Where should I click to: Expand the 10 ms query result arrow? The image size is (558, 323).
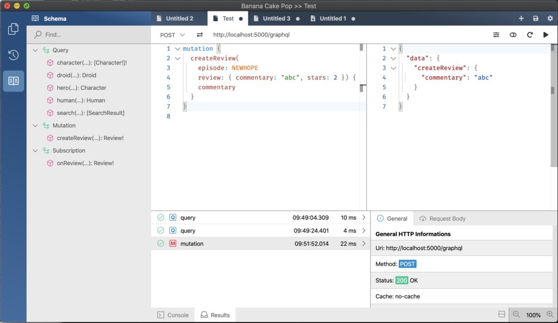coord(363,217)
